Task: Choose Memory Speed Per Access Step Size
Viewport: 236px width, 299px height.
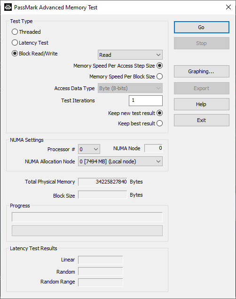Action: click(x=118, y=66)
